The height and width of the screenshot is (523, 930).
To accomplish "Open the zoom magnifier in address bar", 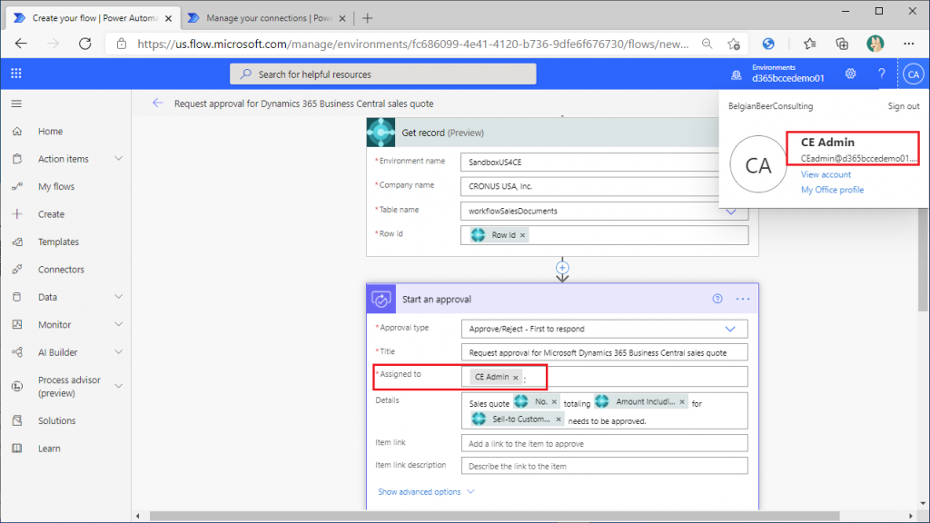I will [707, 44].
